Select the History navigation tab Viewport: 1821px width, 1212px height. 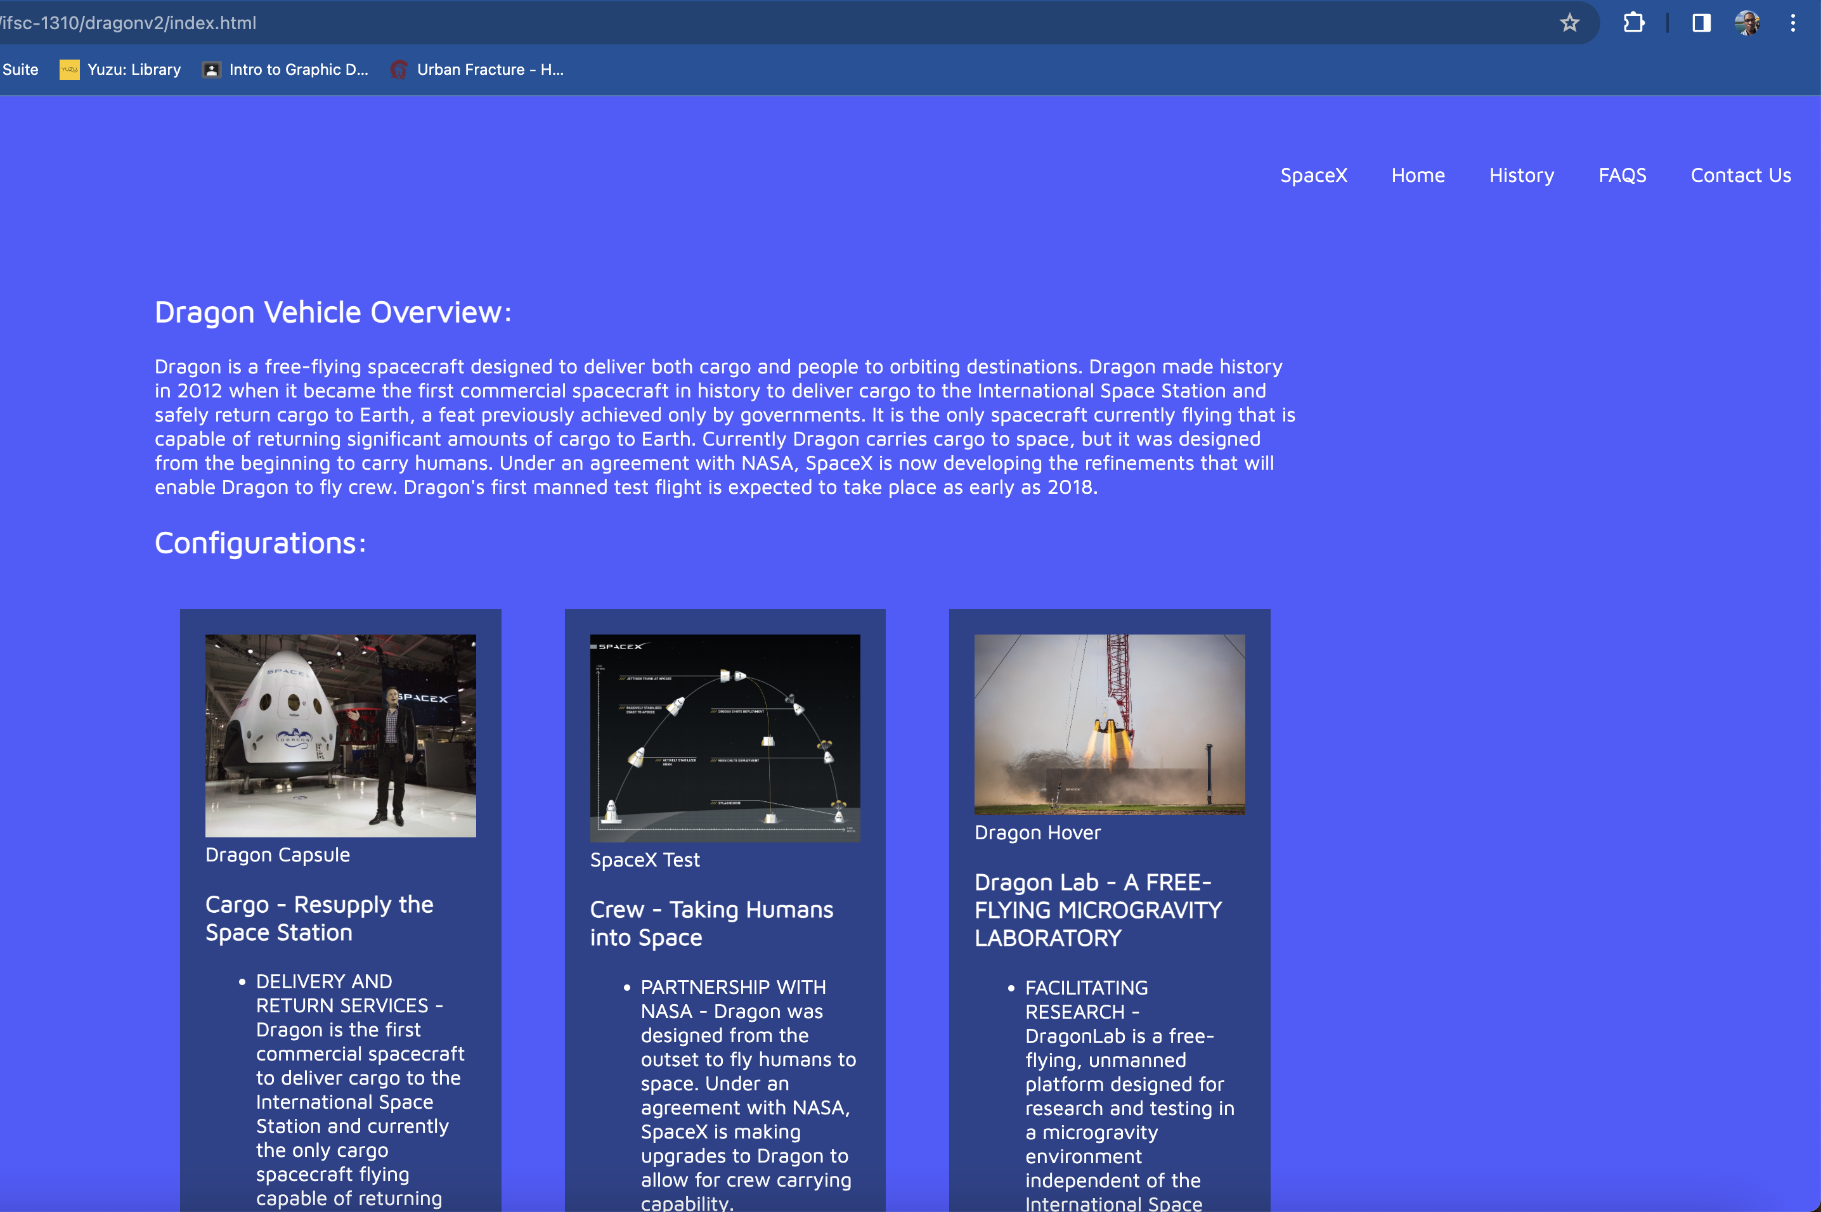tap(1522, 174)
